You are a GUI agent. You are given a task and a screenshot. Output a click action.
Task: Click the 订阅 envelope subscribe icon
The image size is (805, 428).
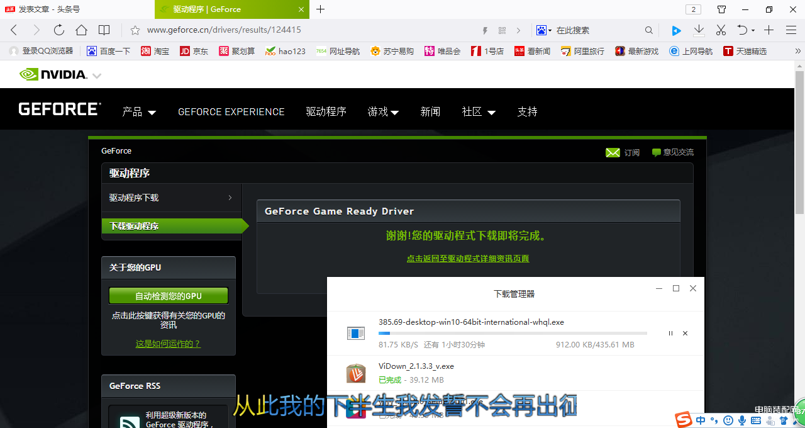click(x=613, y=152)
